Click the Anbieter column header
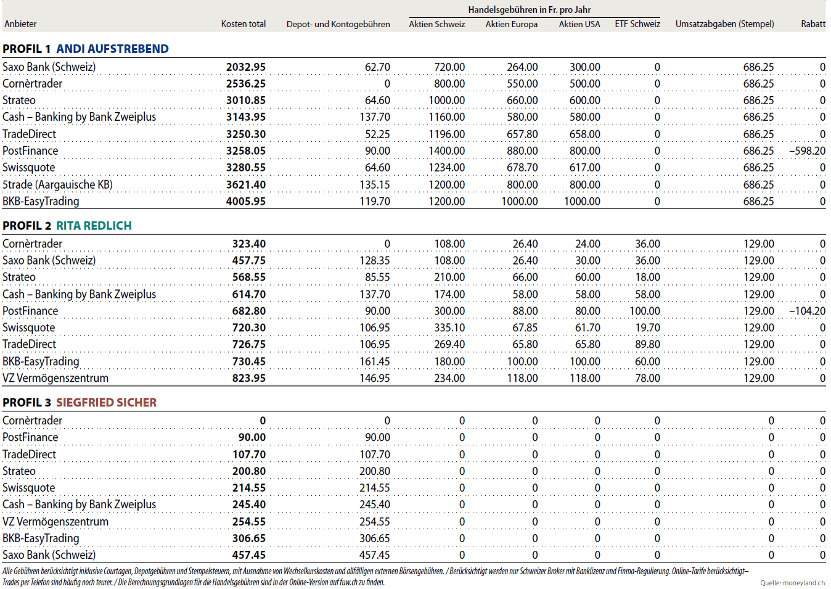This screenshot has width=831, height=589. [20, 24]
